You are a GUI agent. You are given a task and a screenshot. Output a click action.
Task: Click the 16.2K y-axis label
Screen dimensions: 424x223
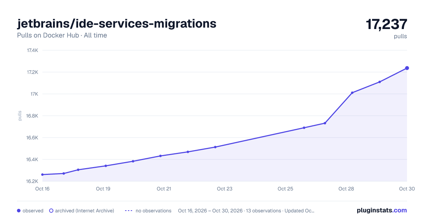coord(33,181)
